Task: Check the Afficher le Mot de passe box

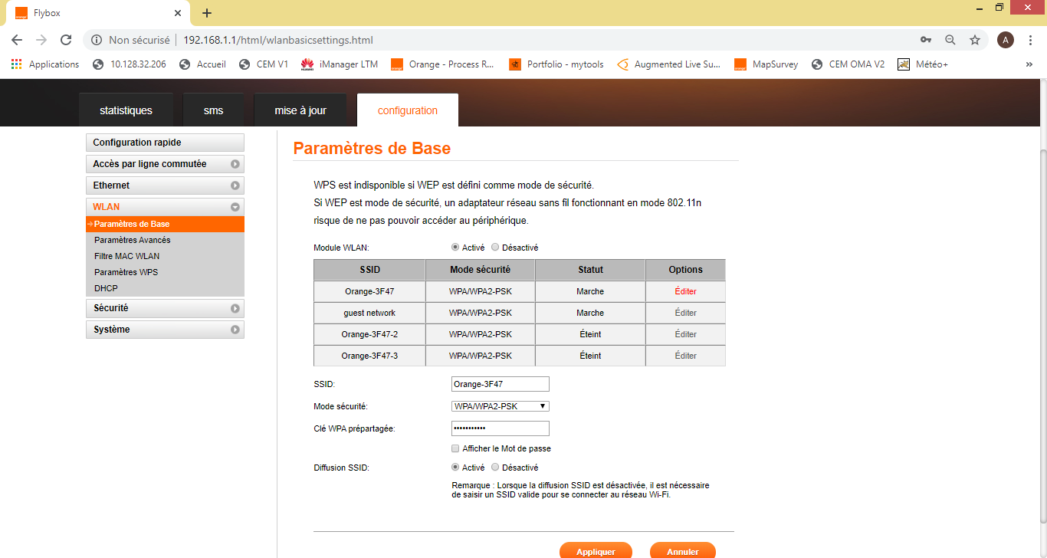Action: point(455,448)
